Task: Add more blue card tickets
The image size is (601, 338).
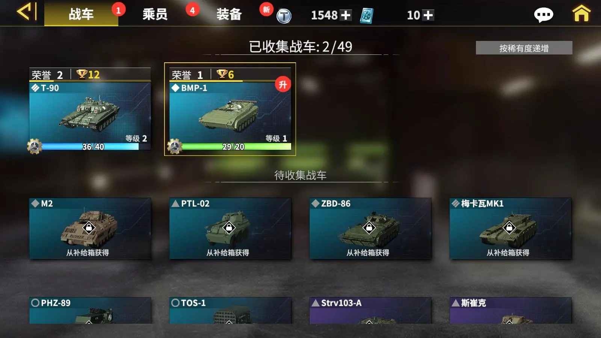Action: (x=428, y=15)
